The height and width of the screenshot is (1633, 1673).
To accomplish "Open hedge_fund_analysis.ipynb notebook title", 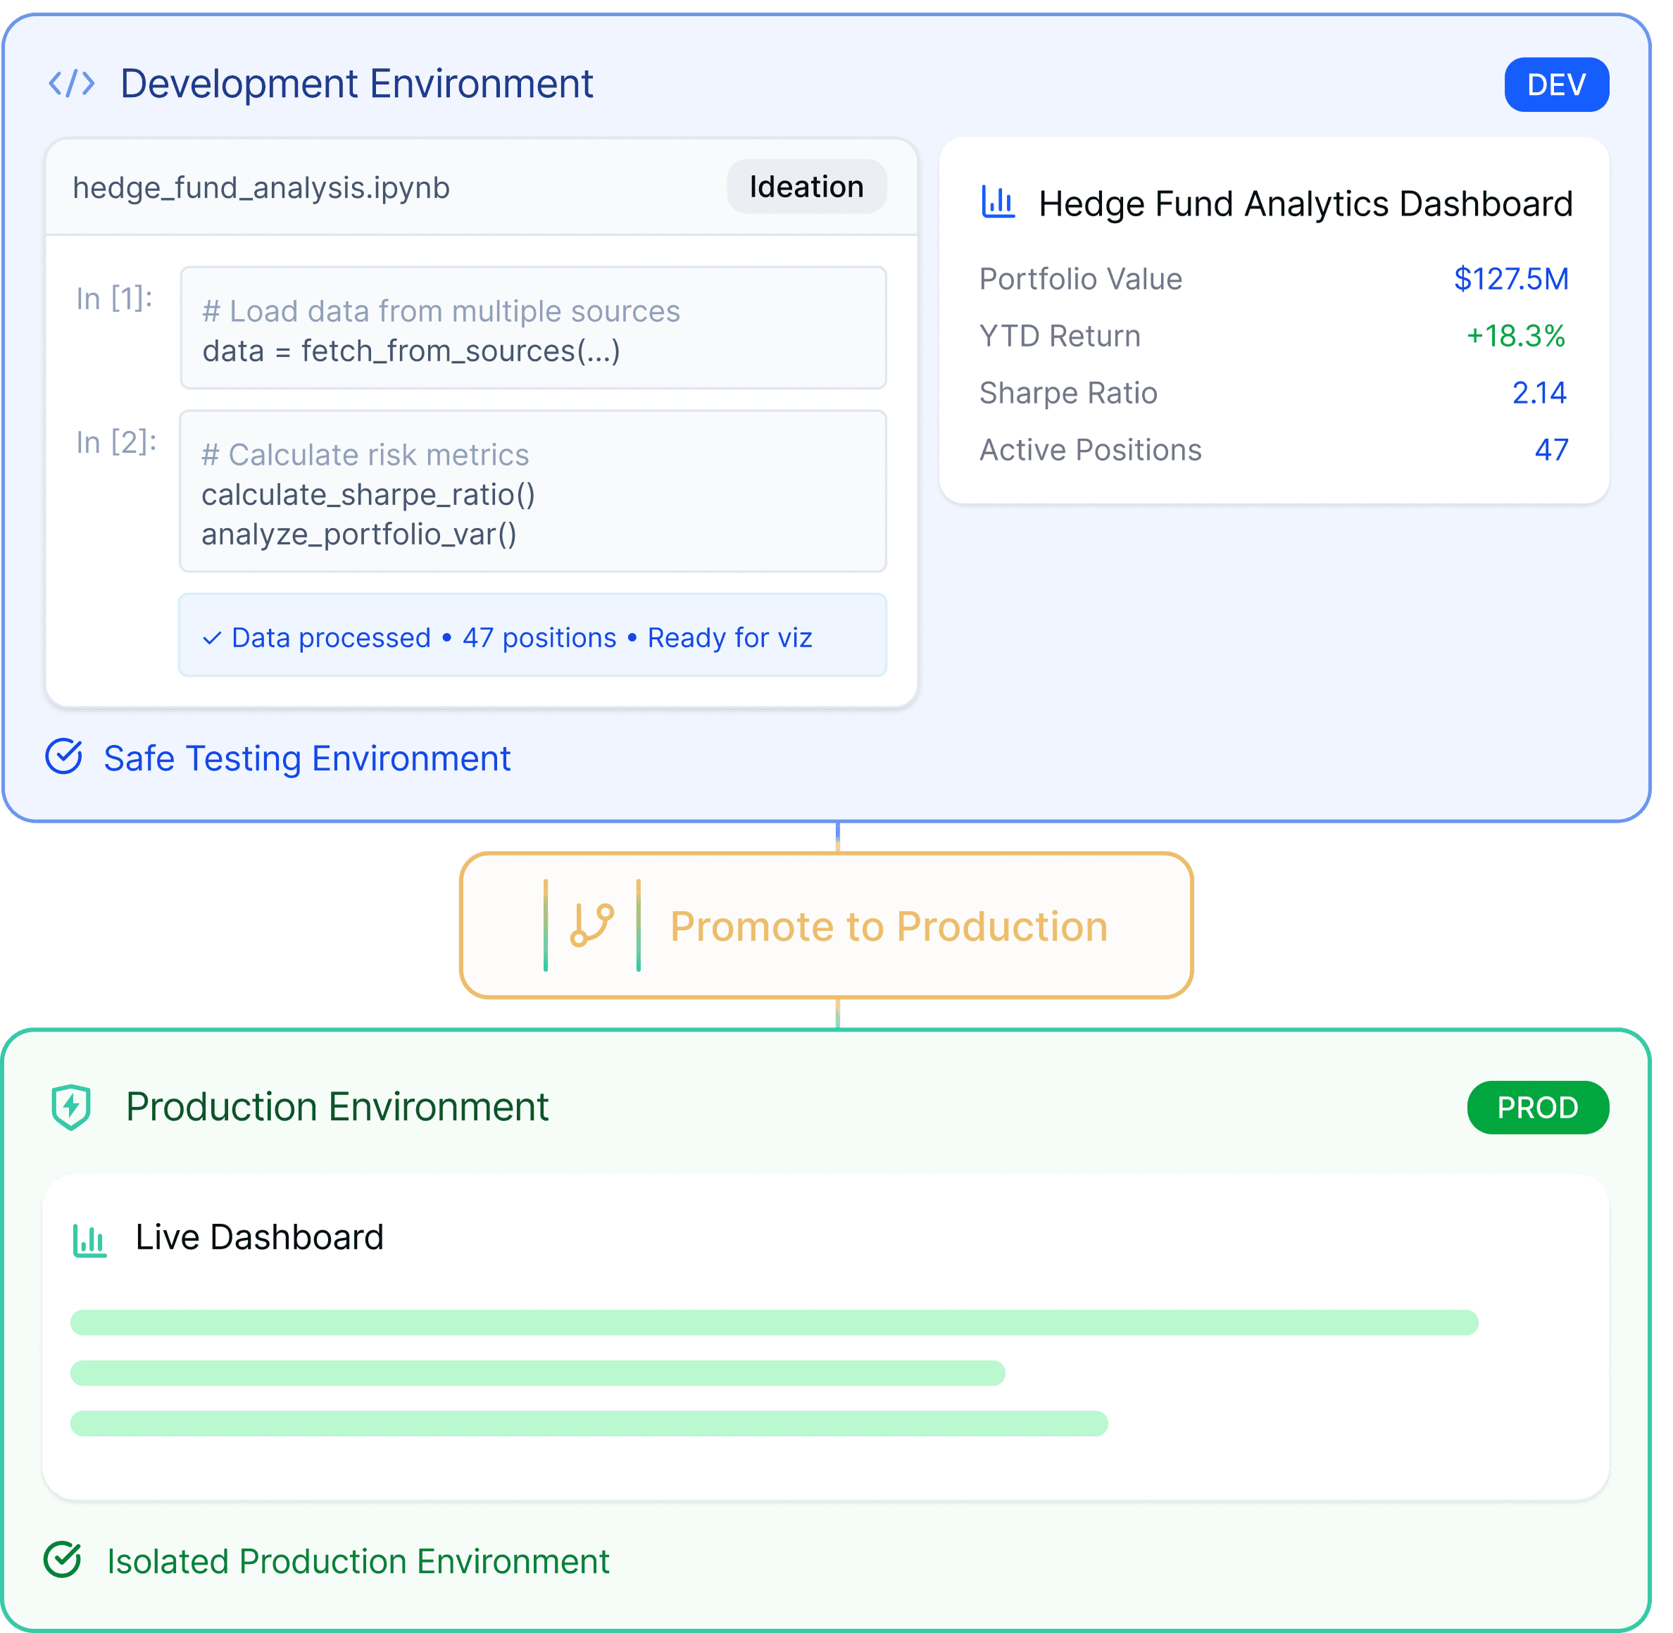I will pyautogui.click(x=261, y=188).
